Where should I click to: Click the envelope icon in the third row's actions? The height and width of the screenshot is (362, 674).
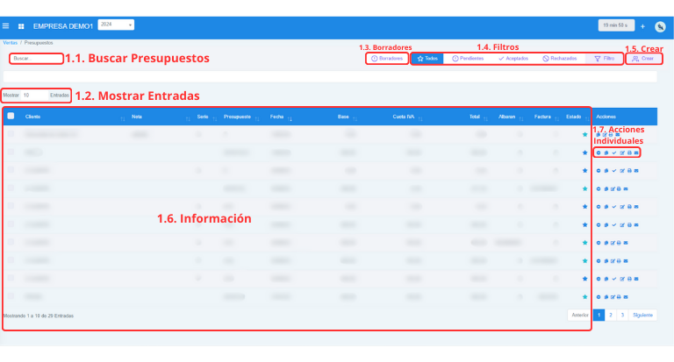tap(636, 171)
